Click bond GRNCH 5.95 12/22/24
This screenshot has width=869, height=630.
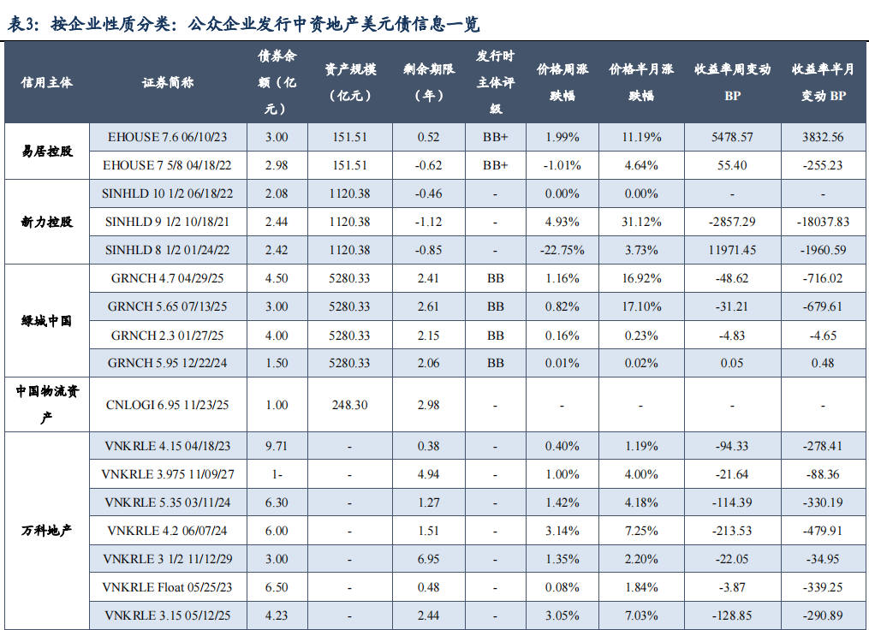pos(167,363)
